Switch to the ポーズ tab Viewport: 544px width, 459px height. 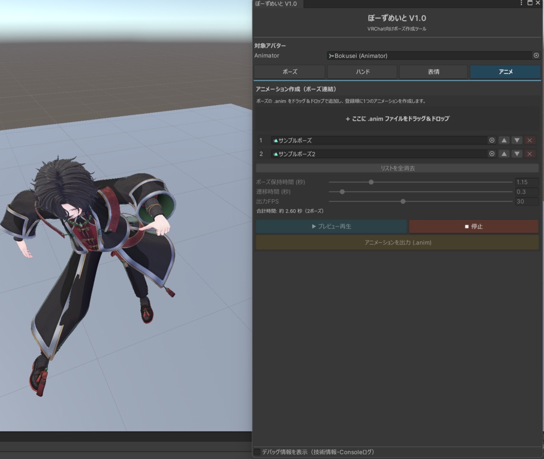pos(290,72)
